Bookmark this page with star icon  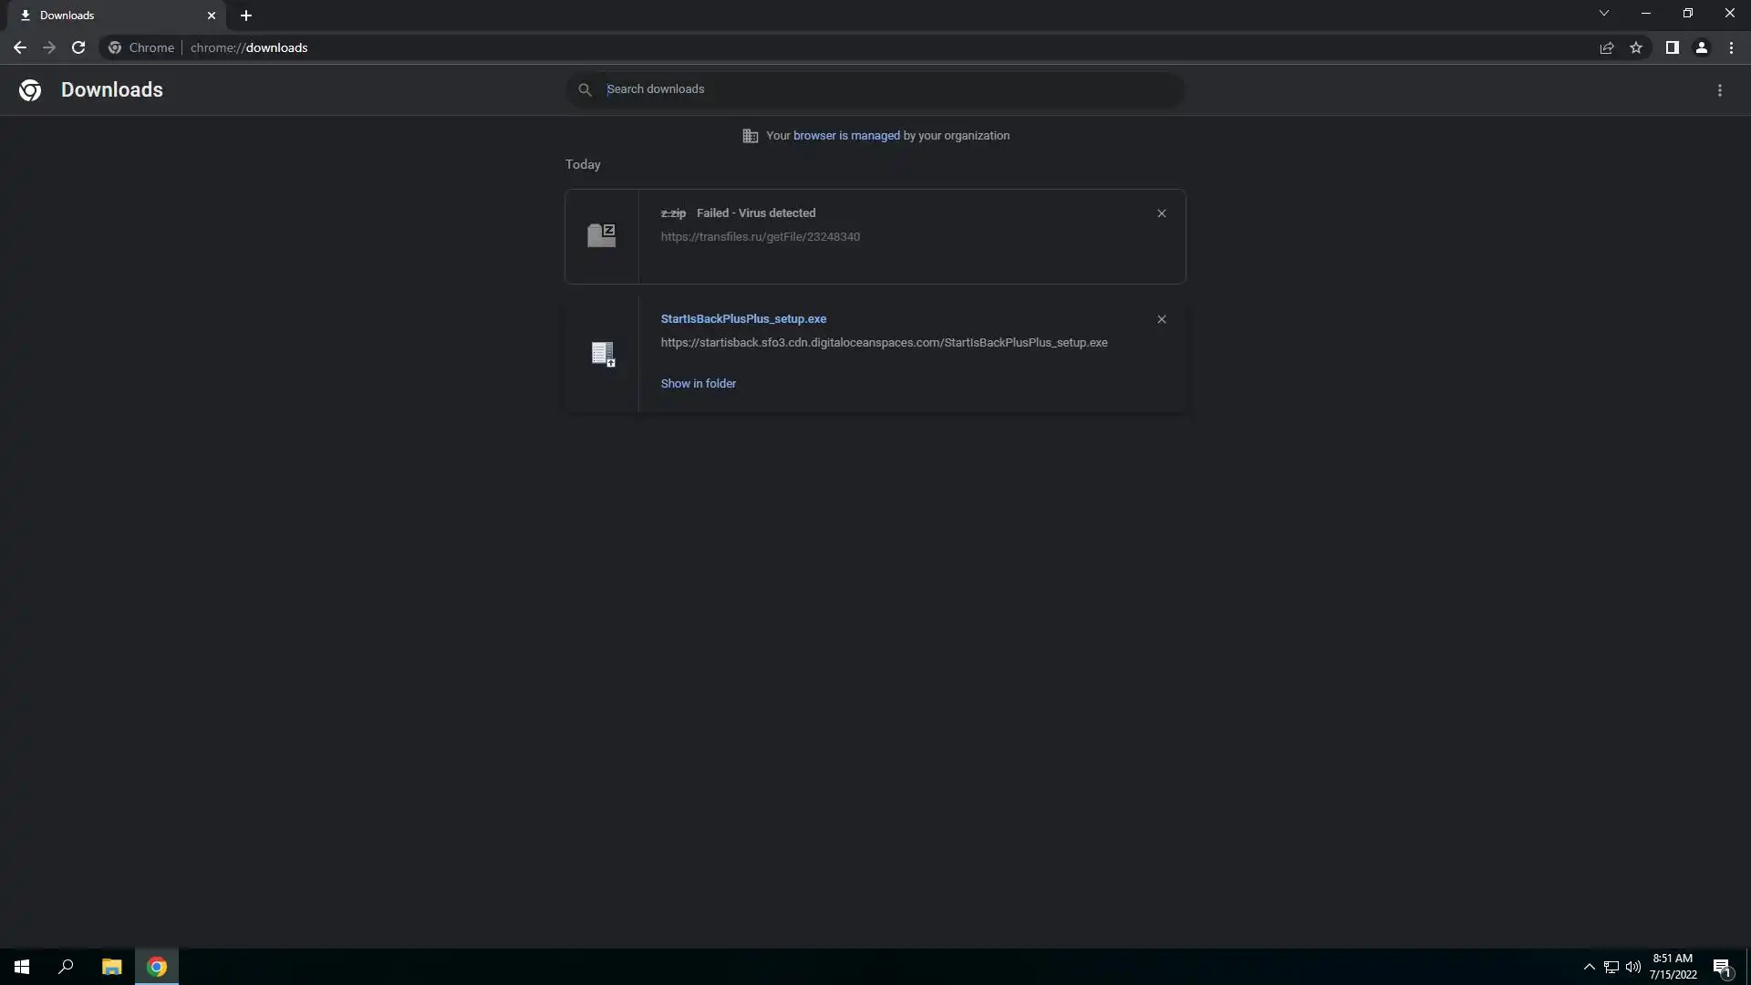tap(1636, 47)
